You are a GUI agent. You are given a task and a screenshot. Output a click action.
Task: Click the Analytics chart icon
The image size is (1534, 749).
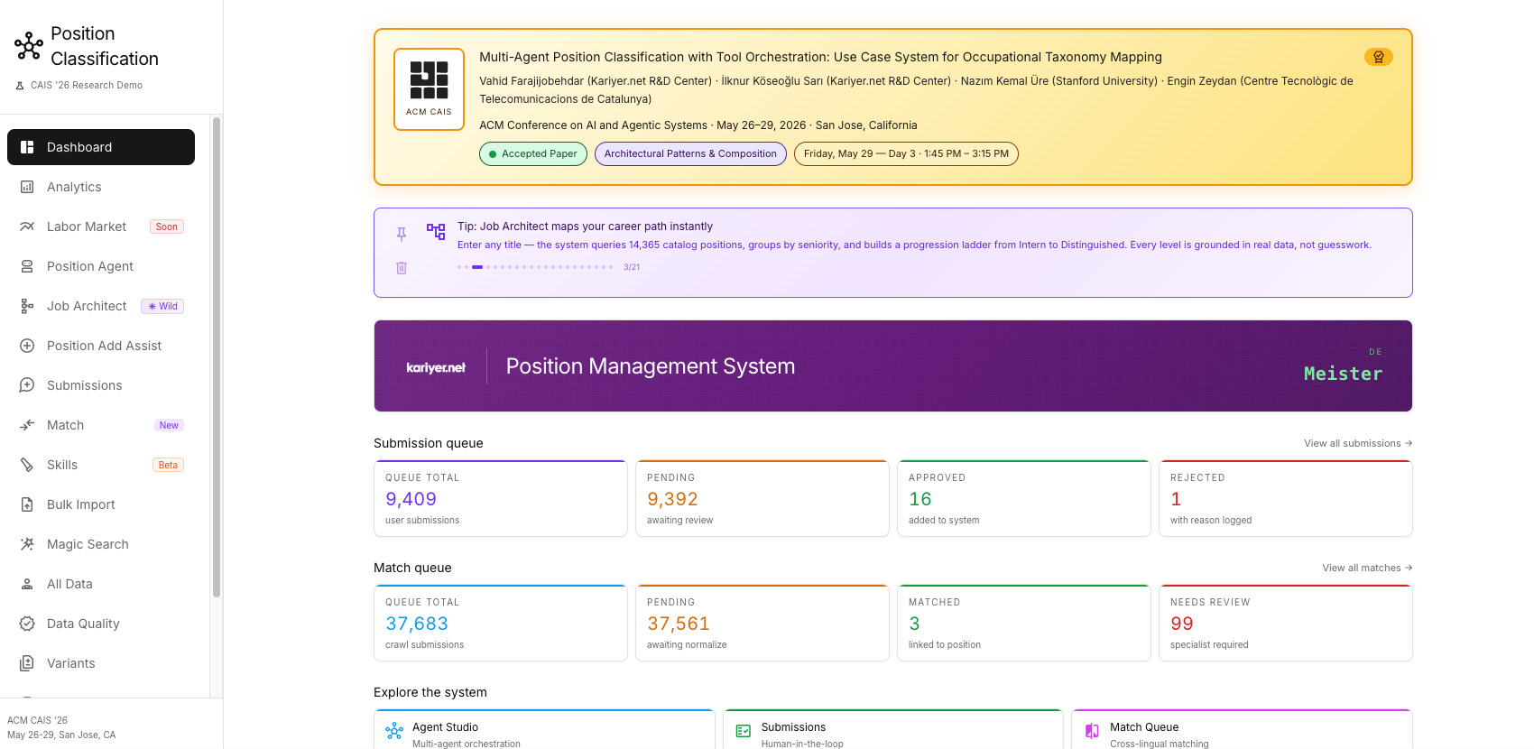coord(27,187)
